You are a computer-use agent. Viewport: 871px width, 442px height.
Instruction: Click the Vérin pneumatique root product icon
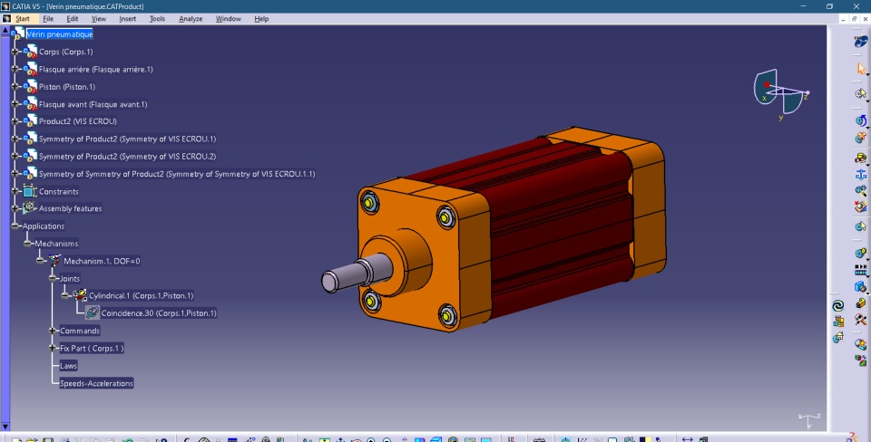pos(18,34)
